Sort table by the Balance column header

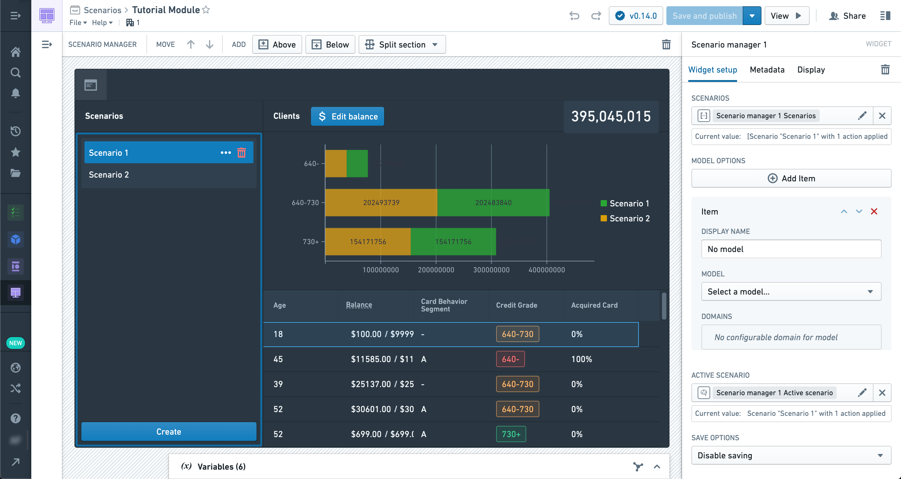point(359,305)
